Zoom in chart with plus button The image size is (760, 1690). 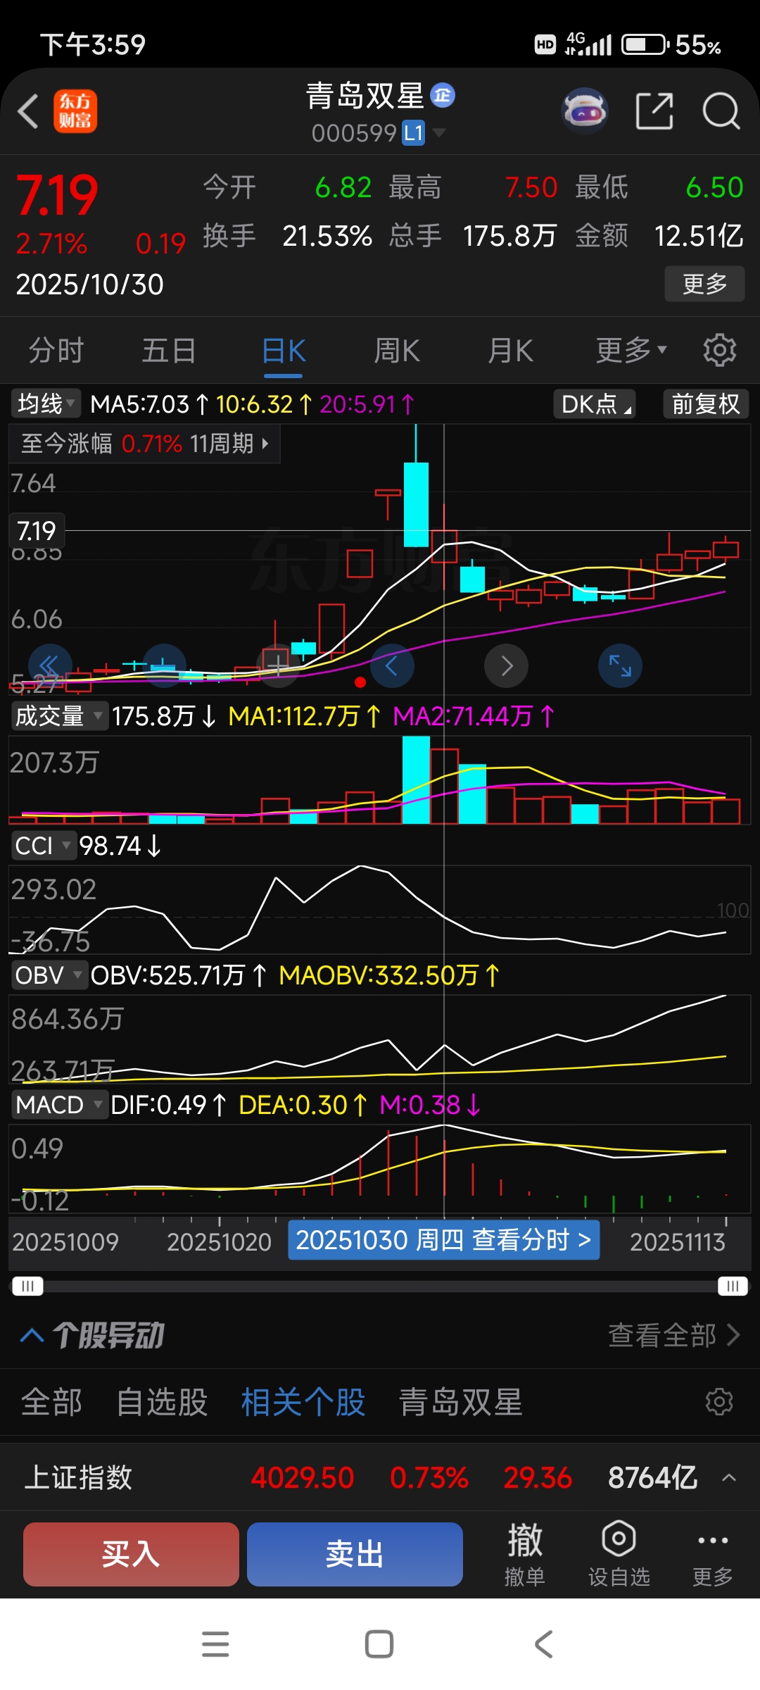278,665
